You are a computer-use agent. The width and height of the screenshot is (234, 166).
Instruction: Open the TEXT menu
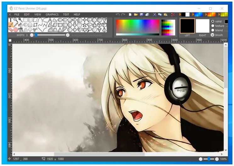pyautogui.click(x=66, y=14)
